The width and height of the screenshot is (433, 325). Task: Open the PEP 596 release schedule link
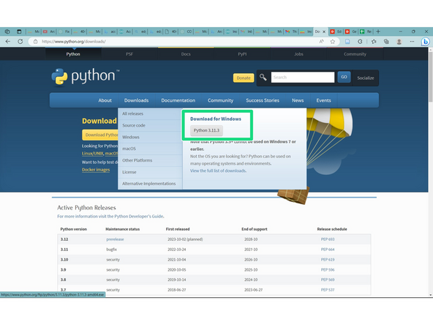pyautogui.click(x=328, y=269)
